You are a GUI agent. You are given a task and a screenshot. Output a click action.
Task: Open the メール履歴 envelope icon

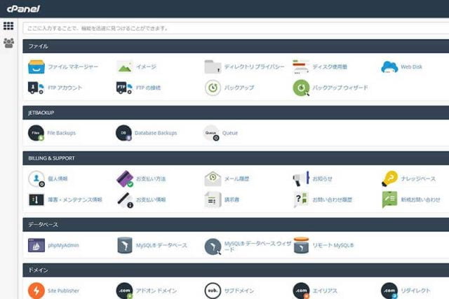(213, 179)
